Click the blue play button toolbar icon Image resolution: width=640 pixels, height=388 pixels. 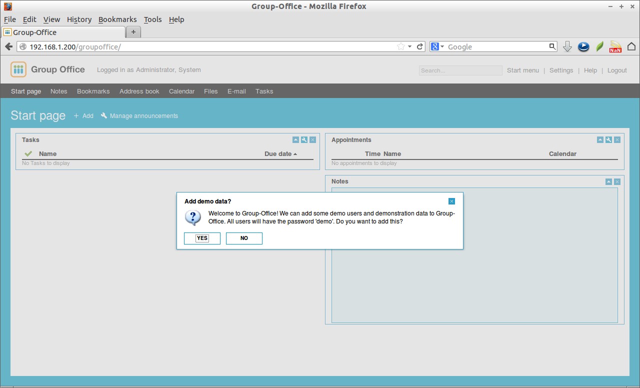coord(583,46)
